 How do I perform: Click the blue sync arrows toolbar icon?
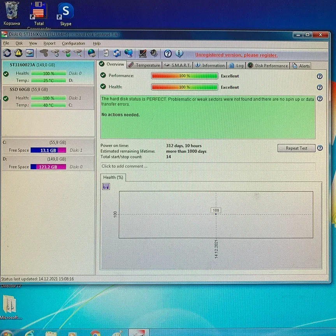[117, 53]
